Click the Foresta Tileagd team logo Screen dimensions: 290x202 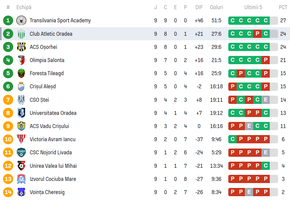21,73
